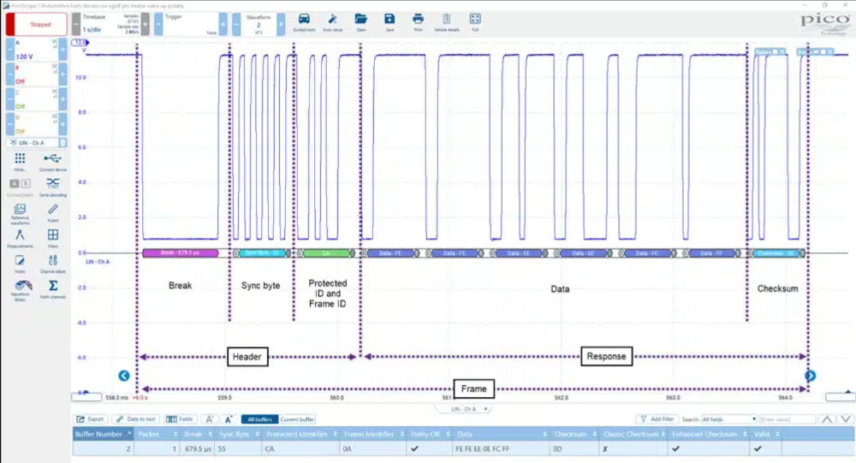Screen dimensions: 856x463
Task: Switch to Current buffer view
Action: click(297, 419)
